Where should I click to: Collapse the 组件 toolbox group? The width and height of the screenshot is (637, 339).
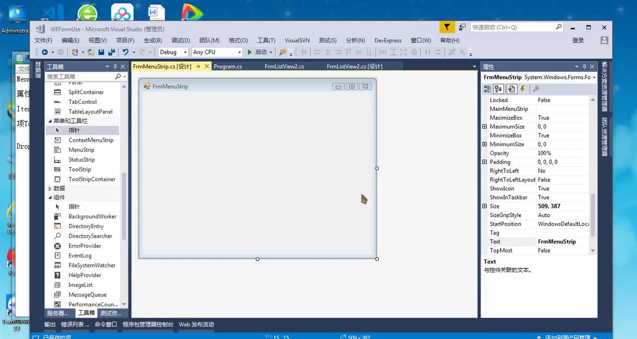pyautogui.click(x=50, y=197)
